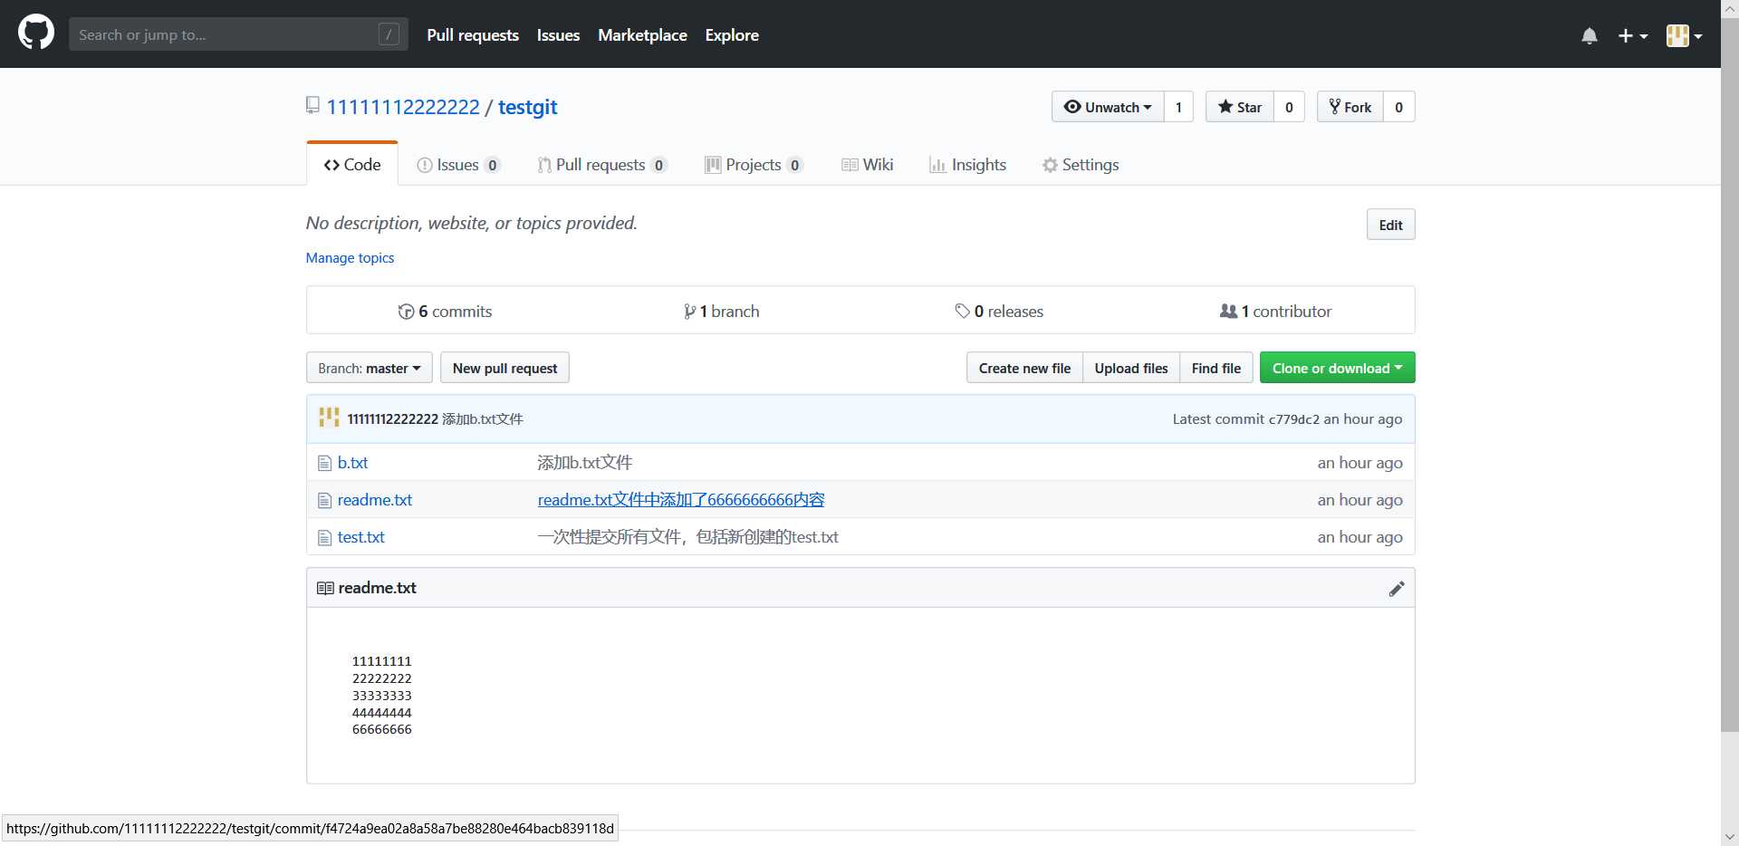Click the readme book icon in header
Image resolution: width=1739 pixels, height=846 pixels.
point(325,589)
